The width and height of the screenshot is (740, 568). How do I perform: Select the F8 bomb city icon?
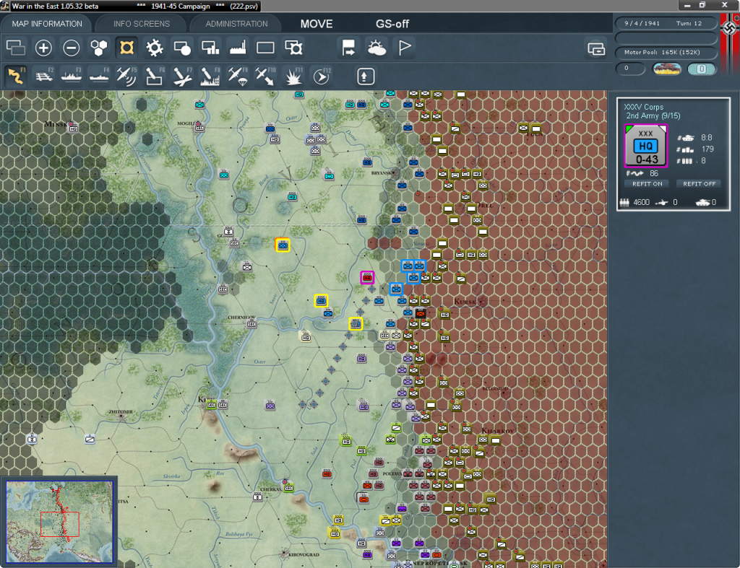210,77
